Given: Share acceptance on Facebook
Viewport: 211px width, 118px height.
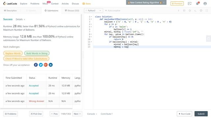Looking at the screenshot, I should [x=36, y=65].
